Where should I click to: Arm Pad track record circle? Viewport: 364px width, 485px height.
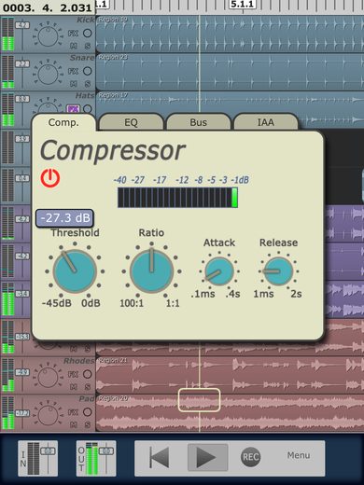(88, 412)
